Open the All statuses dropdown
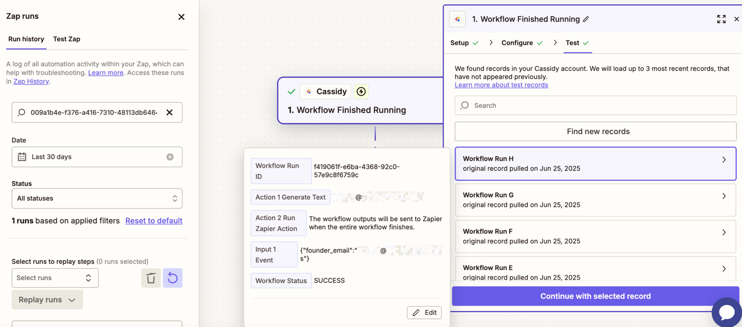The width and height of the screenshot is (742, 327). pyautogui.click(x=97, y=199)
